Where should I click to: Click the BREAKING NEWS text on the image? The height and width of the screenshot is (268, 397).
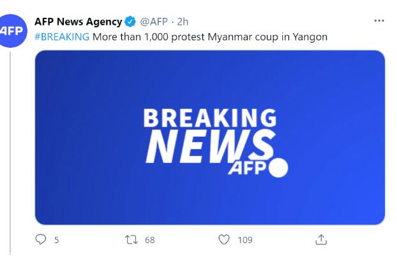coord(209,135)
